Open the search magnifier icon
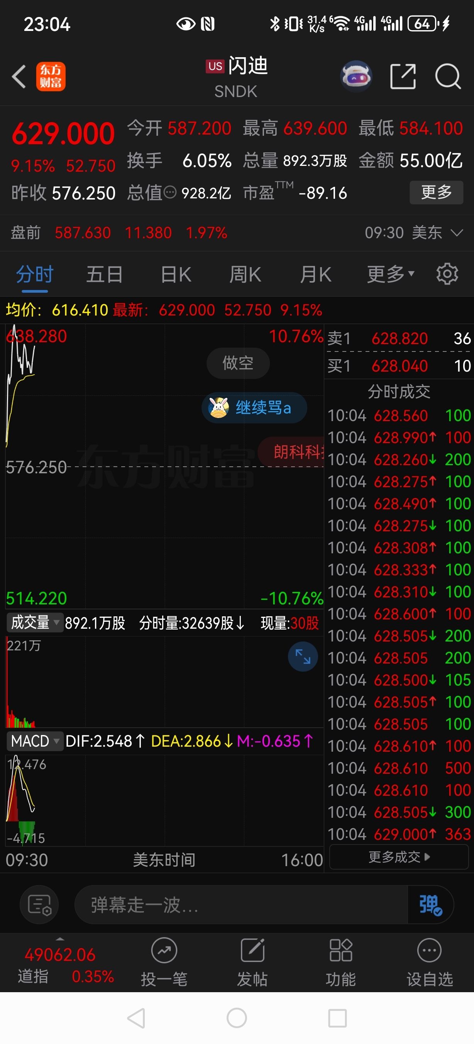 point(448,76)
